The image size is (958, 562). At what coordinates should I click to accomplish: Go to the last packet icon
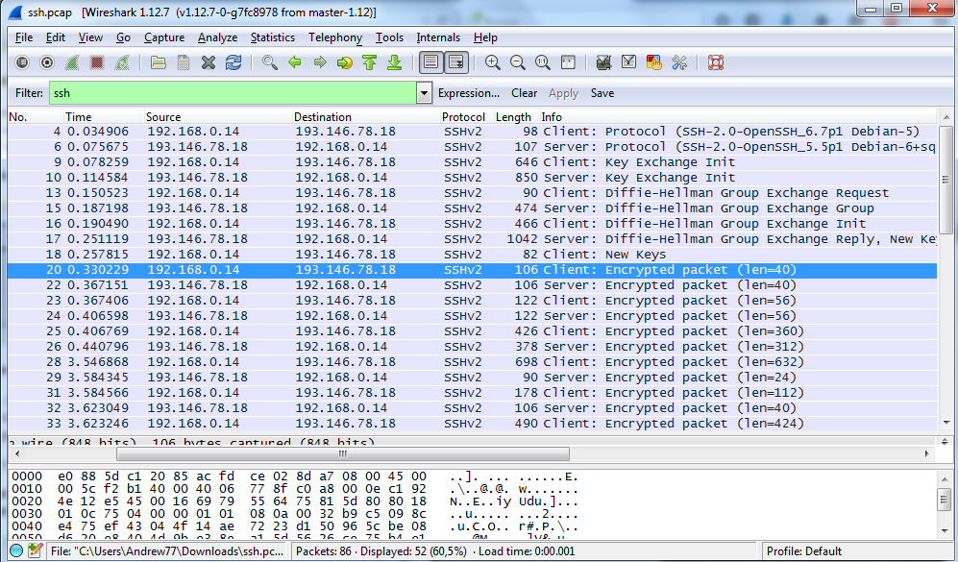(395, 62)
